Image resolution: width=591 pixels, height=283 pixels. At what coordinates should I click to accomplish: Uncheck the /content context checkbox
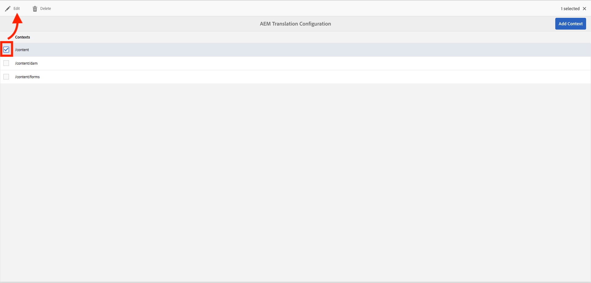6,50
